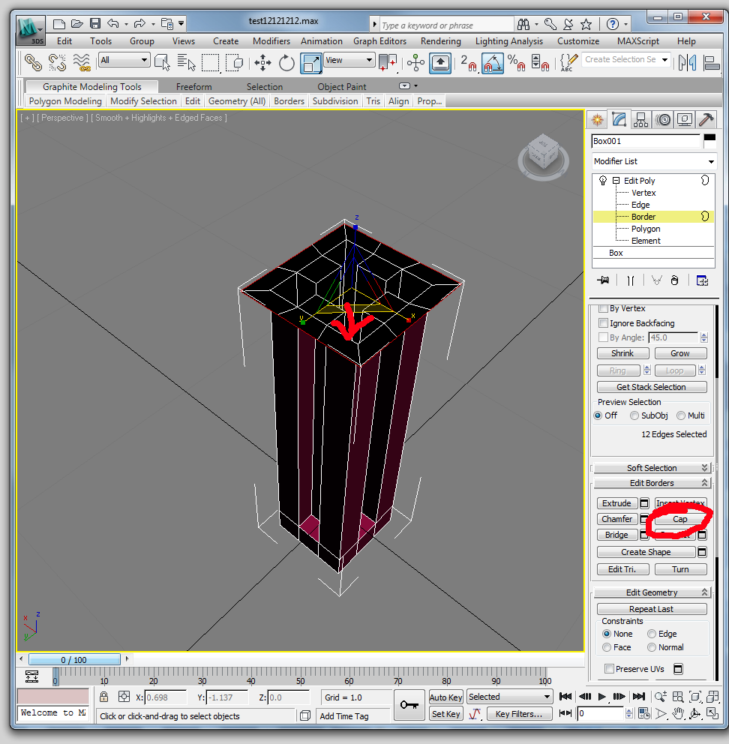
Task: Switch to the Utilities hammer panel
Action: pos(706,119)
